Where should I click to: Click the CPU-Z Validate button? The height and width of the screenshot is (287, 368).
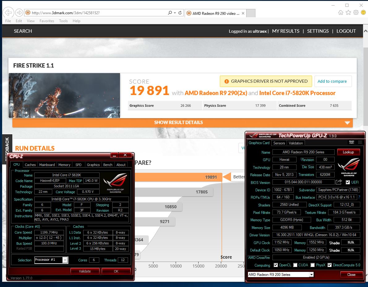tap(85, 271)
